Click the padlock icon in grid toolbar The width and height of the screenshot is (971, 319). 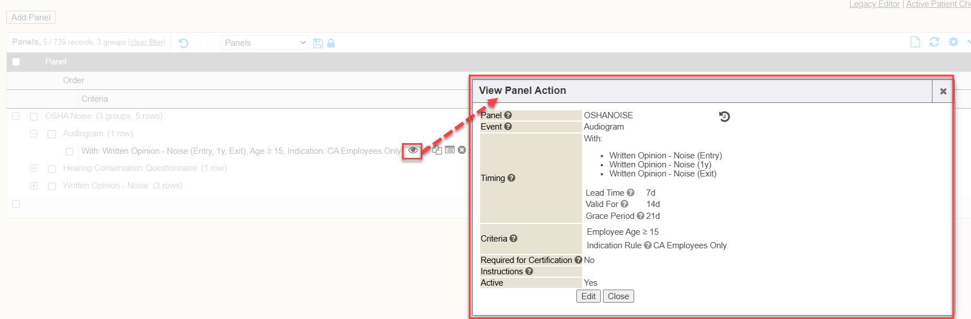click(331, 43)
